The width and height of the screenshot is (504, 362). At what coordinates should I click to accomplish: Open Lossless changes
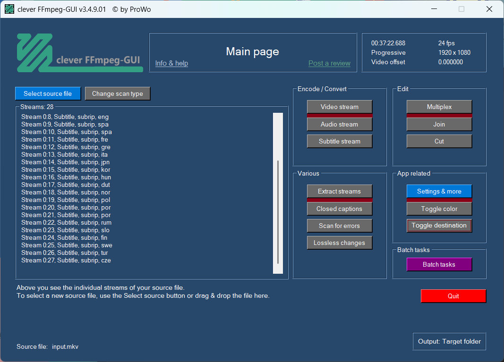(x=339, y=243)
